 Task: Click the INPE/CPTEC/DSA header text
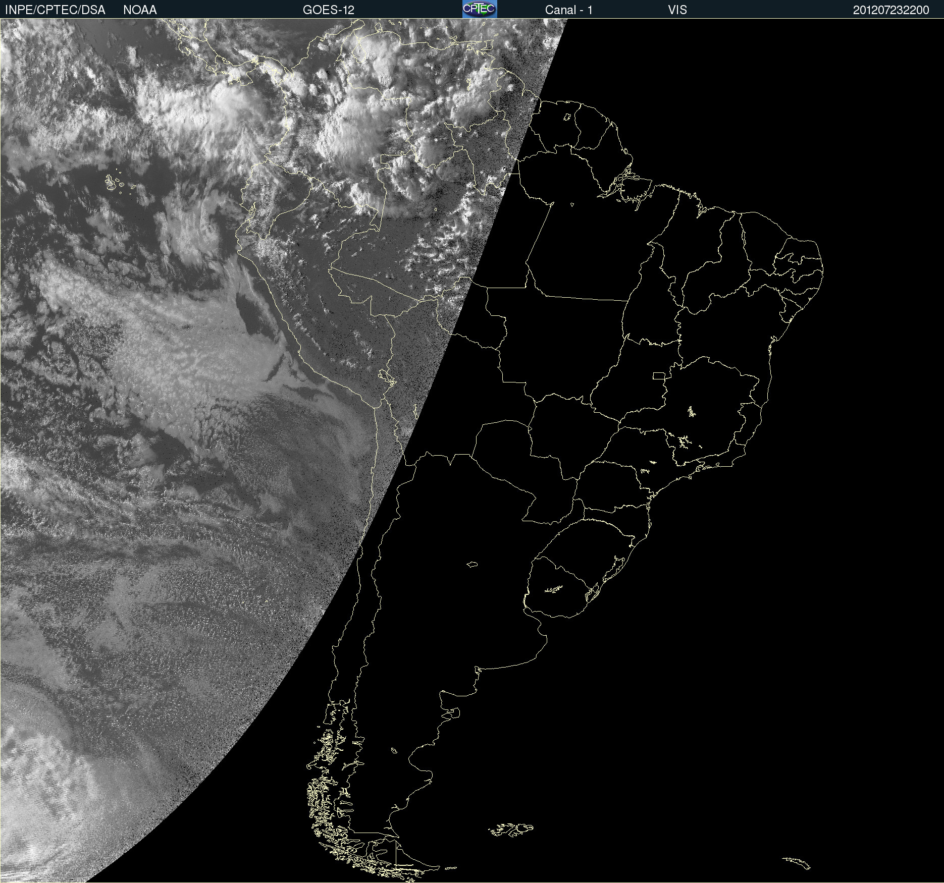point(55,10)
